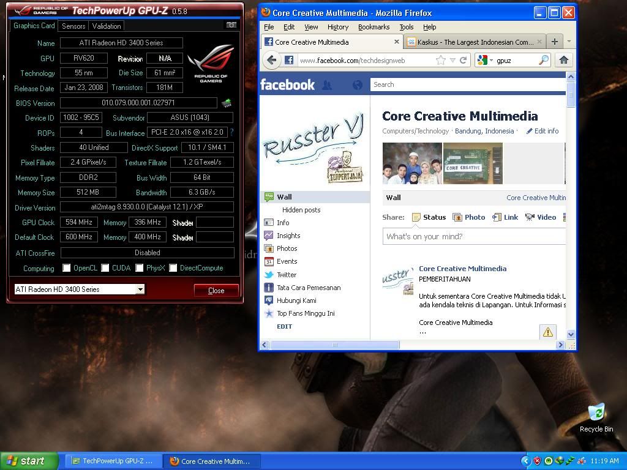Click the Windows start button
Screen dimensions: 627x470
coord(29,461)
